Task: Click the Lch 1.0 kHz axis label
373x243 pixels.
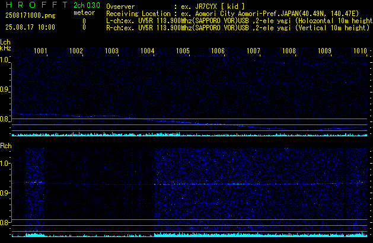Action: pos(4,60)
